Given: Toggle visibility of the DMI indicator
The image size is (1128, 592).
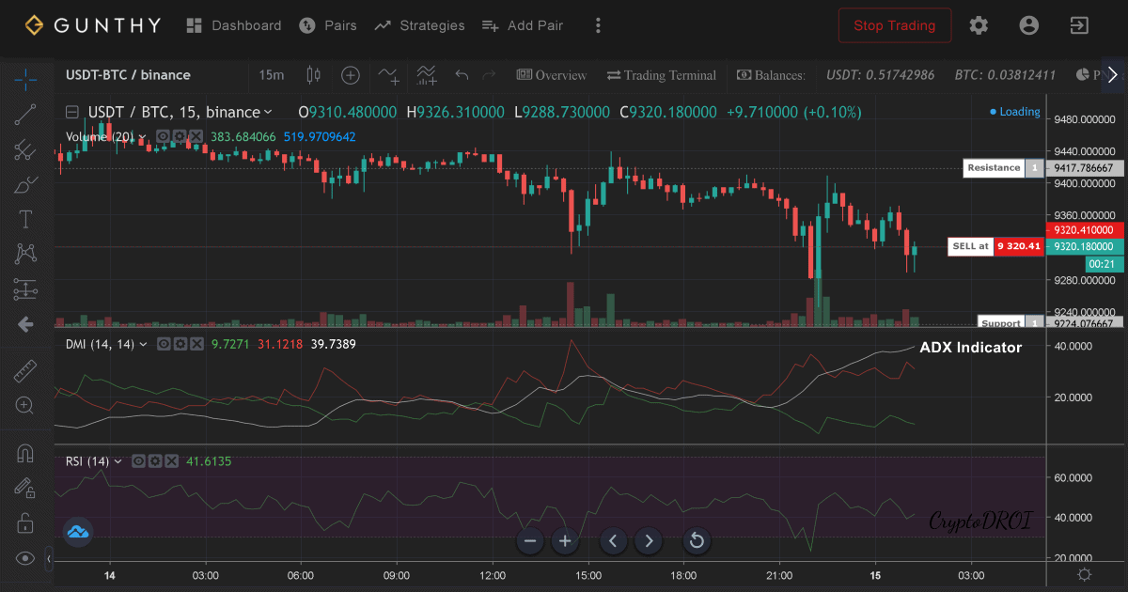Looking at the screenshot, I should (163, 344).
